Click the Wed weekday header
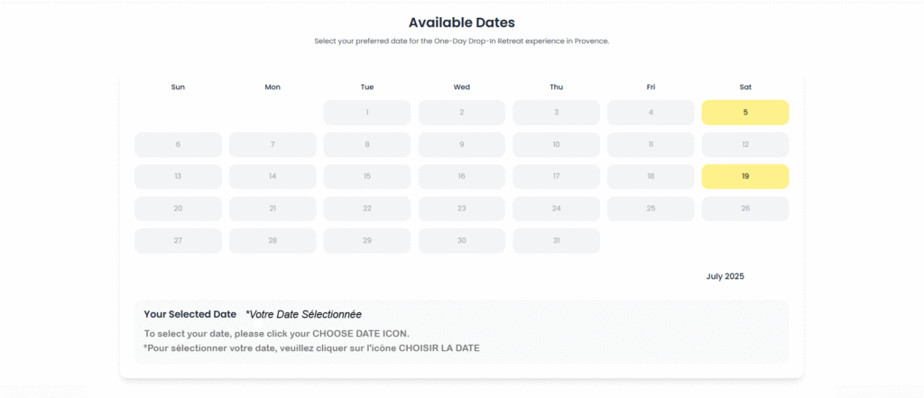The height and width of the screenshot is (398, 924). (x=461, y=88)
